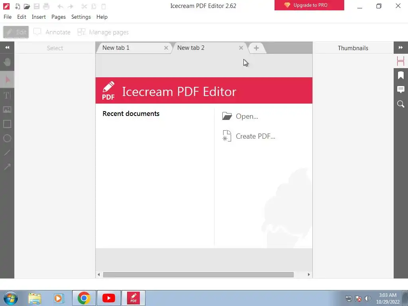Screen dimensions: 408x306
Task: Close New tab 2
Action: click(x=241, y=48)
